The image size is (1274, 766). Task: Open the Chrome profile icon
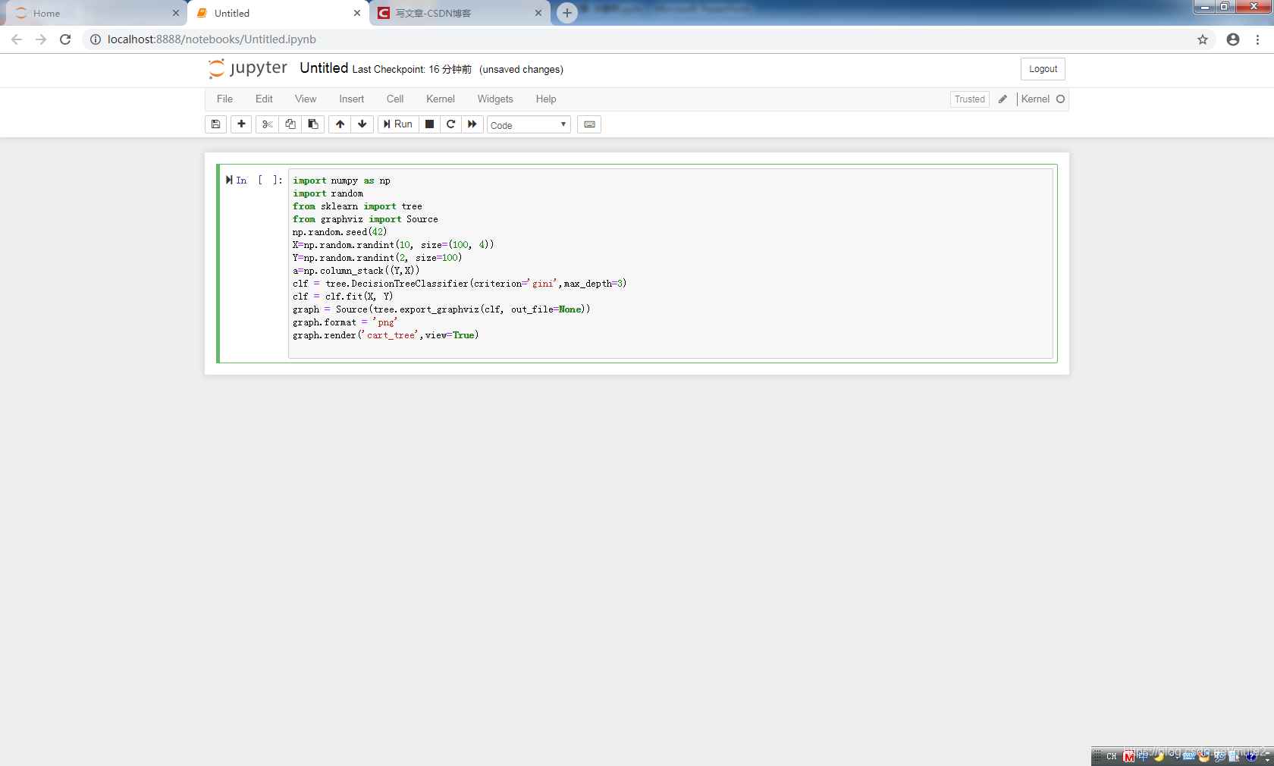tap(1233, 39)
